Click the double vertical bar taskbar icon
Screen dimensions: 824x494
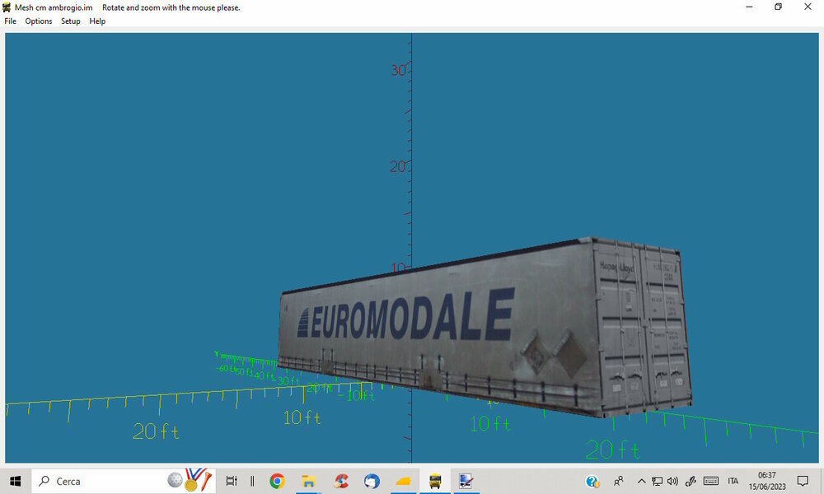point(252,481)
